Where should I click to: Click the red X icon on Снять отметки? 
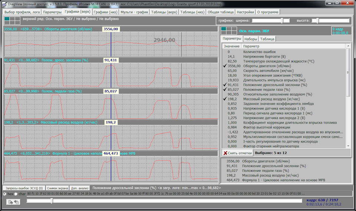click(x=225, y=153)
